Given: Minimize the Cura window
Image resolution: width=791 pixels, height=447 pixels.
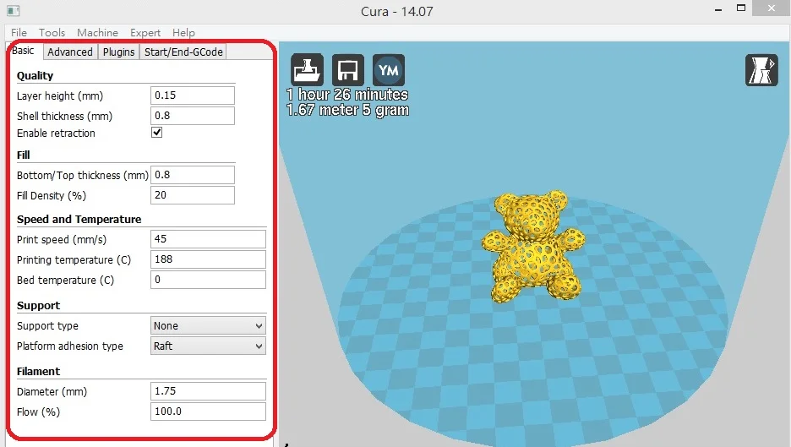Looking at the screenshot, I should click(718, 9).
